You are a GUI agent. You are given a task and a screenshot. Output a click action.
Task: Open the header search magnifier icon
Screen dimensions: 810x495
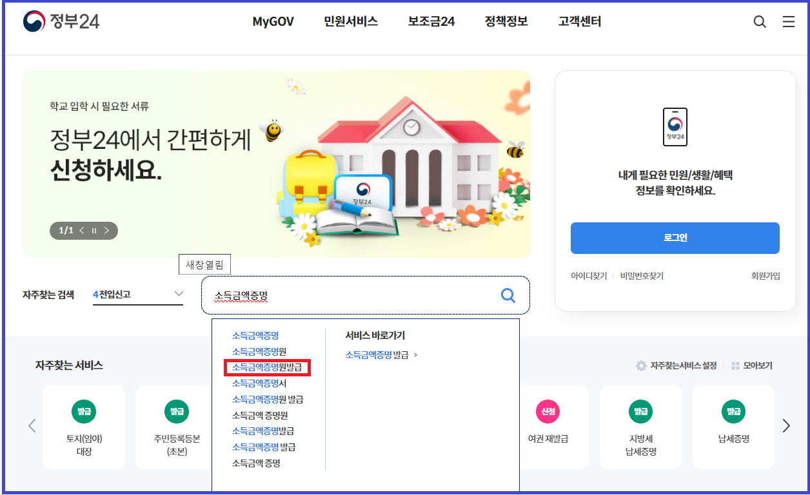pyautogui.click(x=760, y=22)
